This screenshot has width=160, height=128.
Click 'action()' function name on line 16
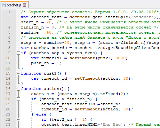click(54, 89)
